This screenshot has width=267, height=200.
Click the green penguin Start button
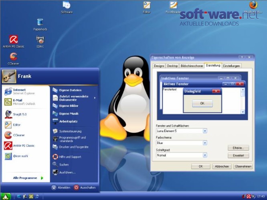click(x=6, y=196)
